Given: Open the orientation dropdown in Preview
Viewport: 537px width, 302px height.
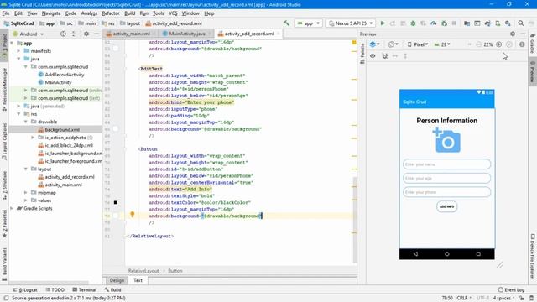Looking at the screenshot, I should (393, 44).
